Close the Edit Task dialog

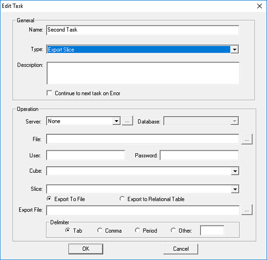[259, 6]
